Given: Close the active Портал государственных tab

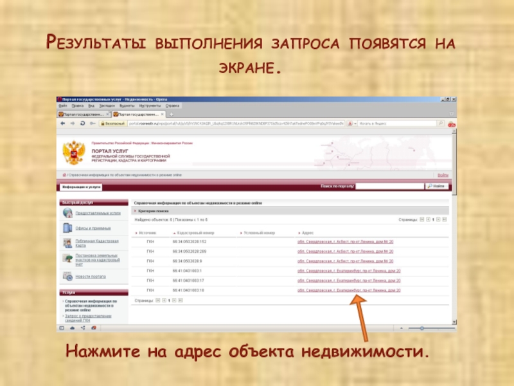Looking at the screenshot, I should (x=163, y=115).
